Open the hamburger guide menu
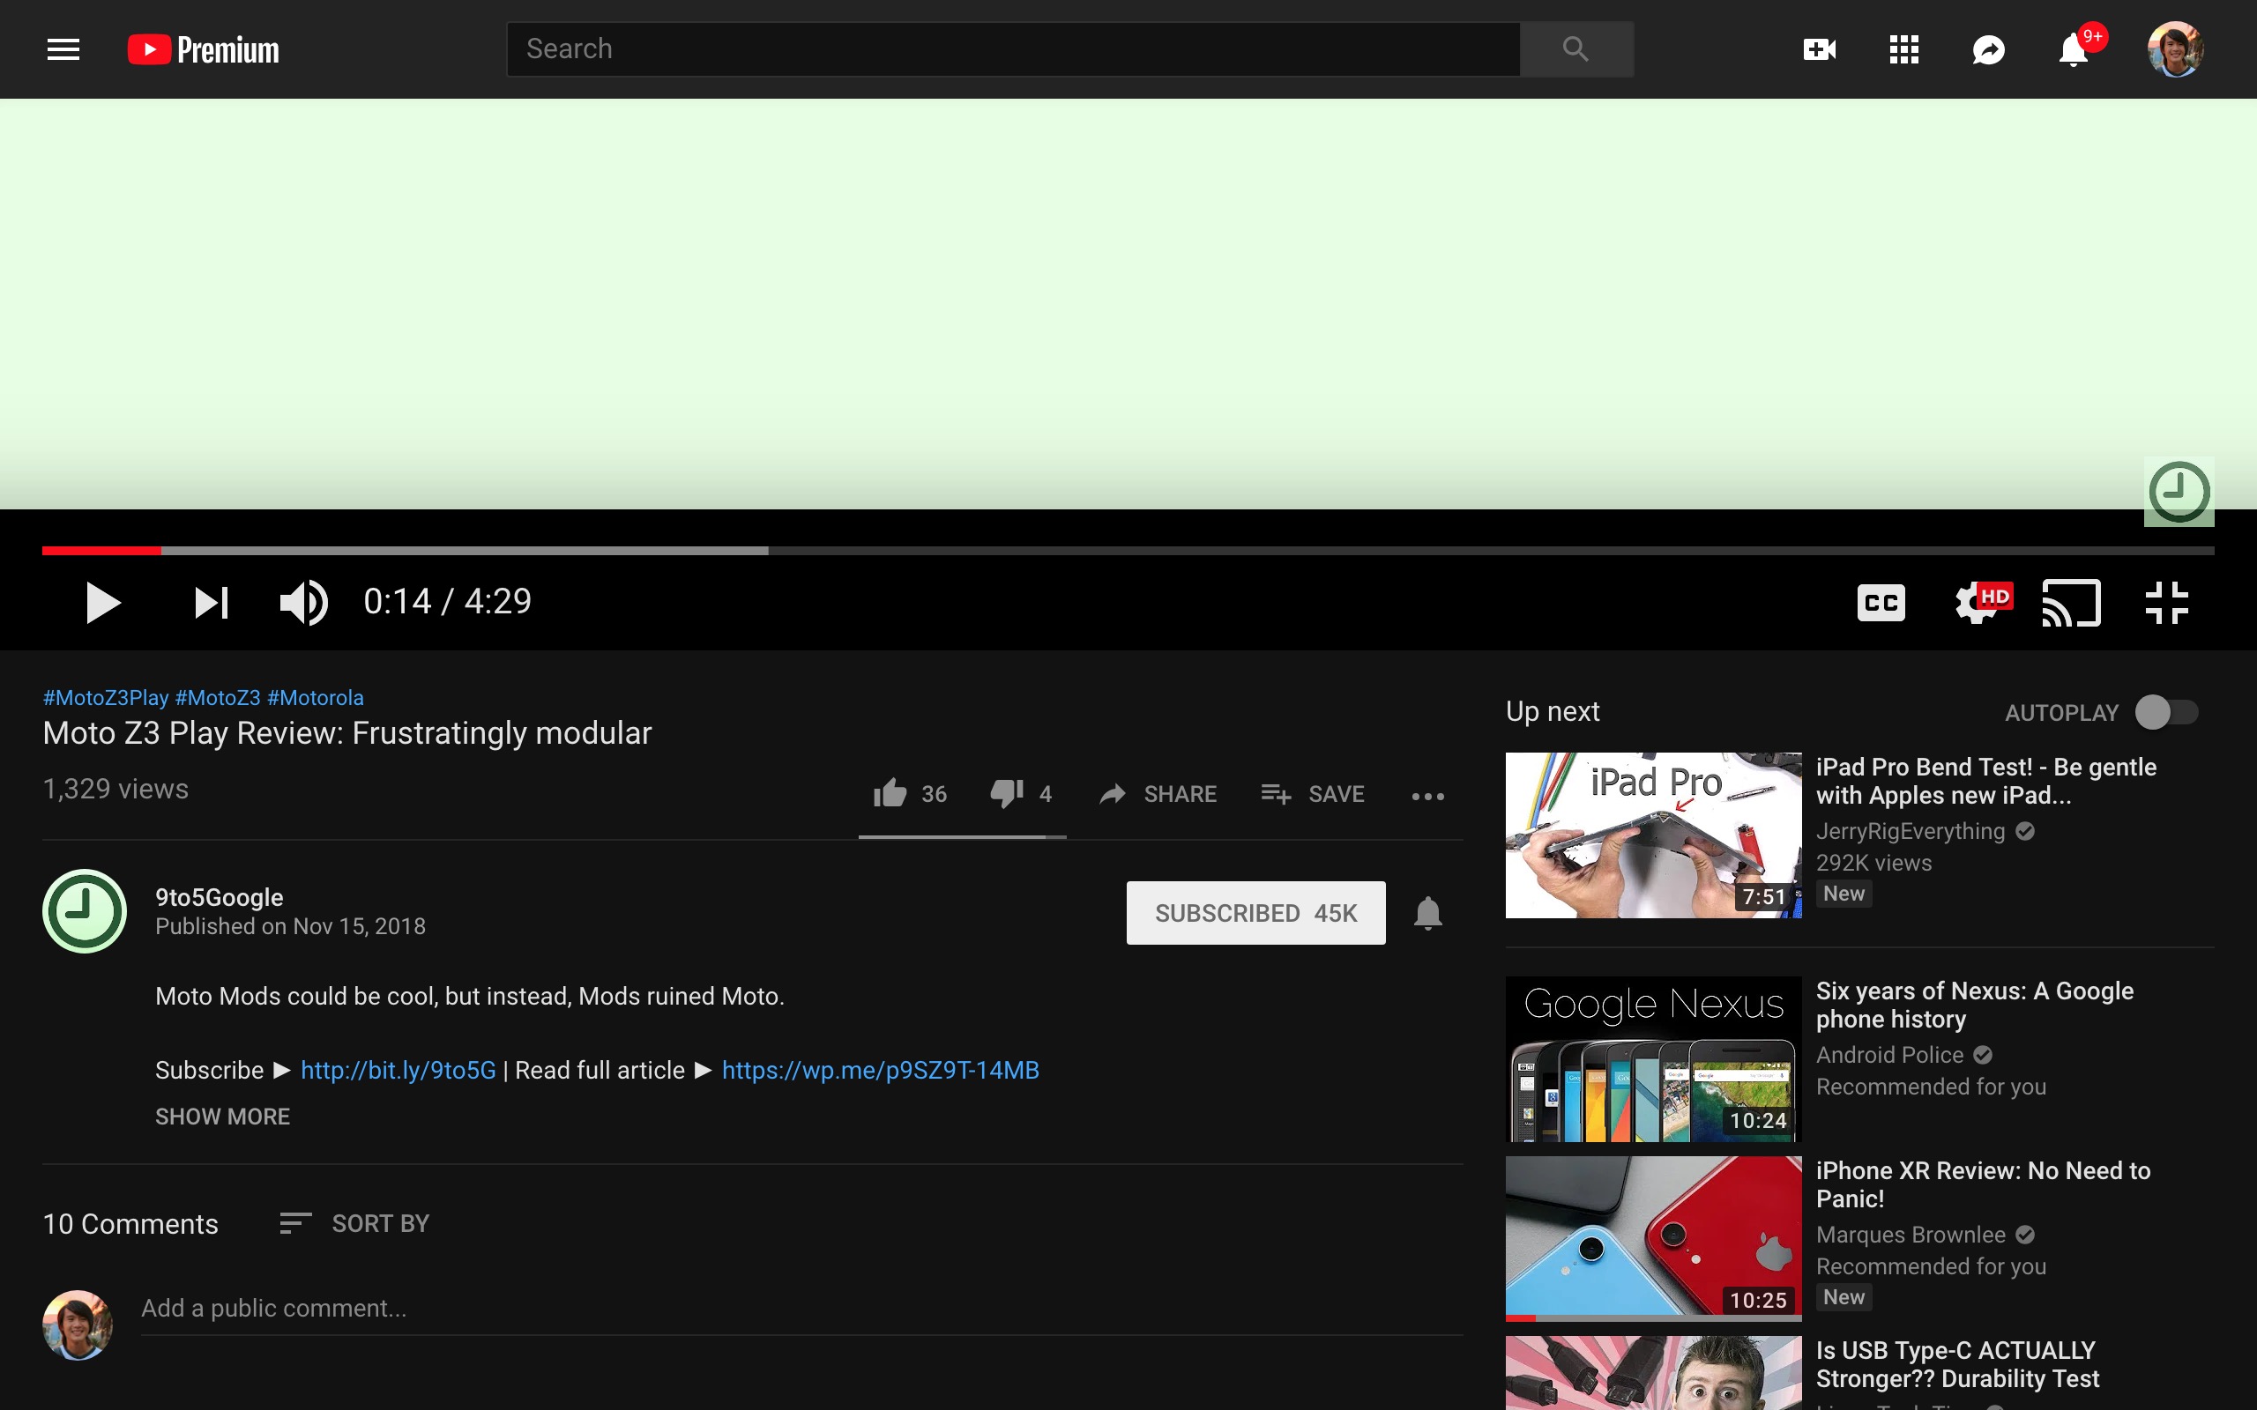Image resolution: width=2257 pixels, height=1410 pixels. (63, 49)
